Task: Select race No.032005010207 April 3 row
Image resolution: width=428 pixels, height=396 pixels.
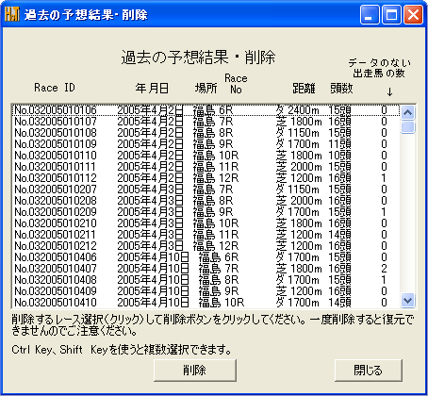Action: pyautogui.click(x=206, y=190)
